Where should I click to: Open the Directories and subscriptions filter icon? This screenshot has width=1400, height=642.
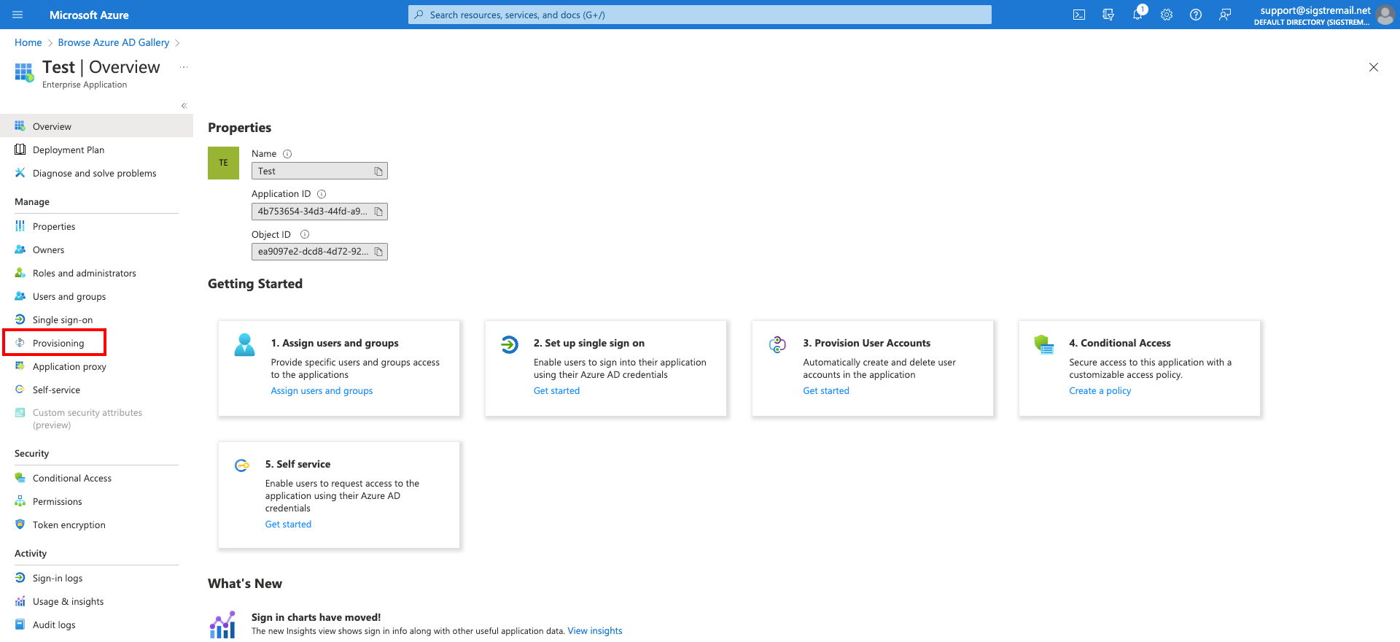point(1108,15)
